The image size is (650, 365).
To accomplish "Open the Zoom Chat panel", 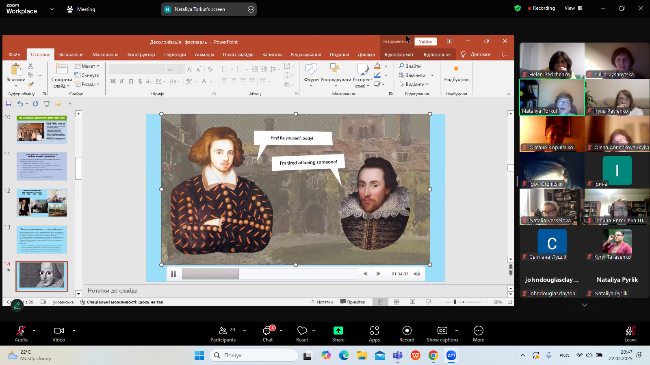I will tap(267, 331).
